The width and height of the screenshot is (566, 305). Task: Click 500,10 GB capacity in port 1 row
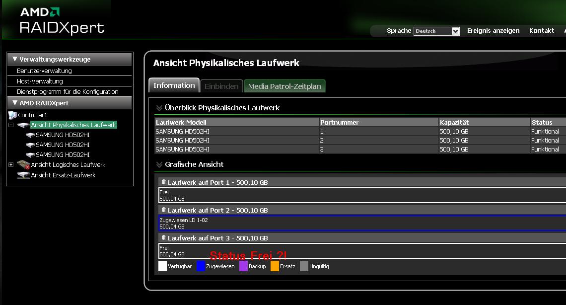point(454,131)
